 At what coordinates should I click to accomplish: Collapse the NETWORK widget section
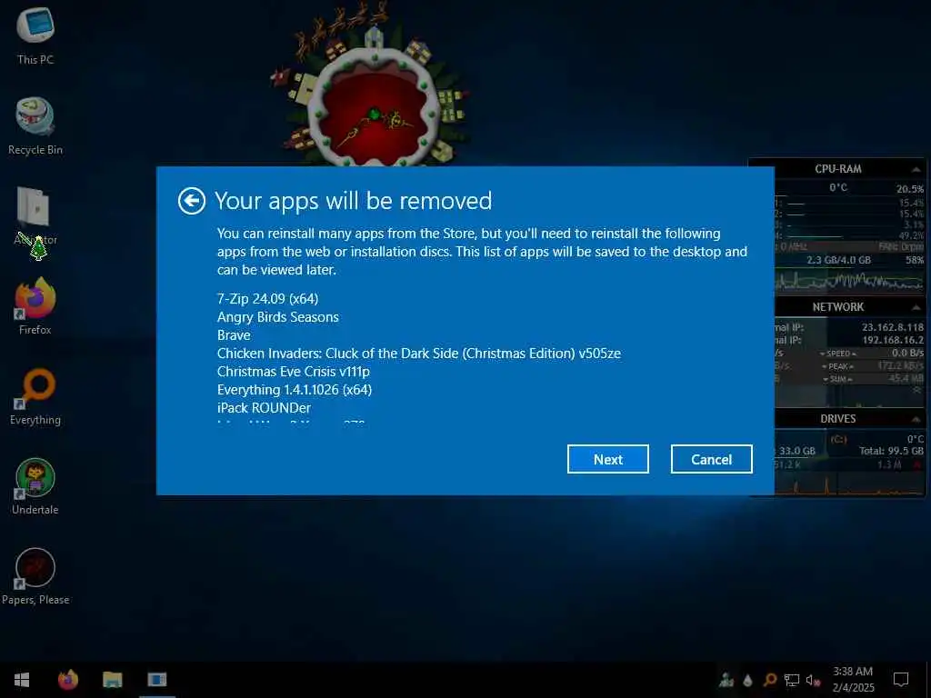coord(916,307)
